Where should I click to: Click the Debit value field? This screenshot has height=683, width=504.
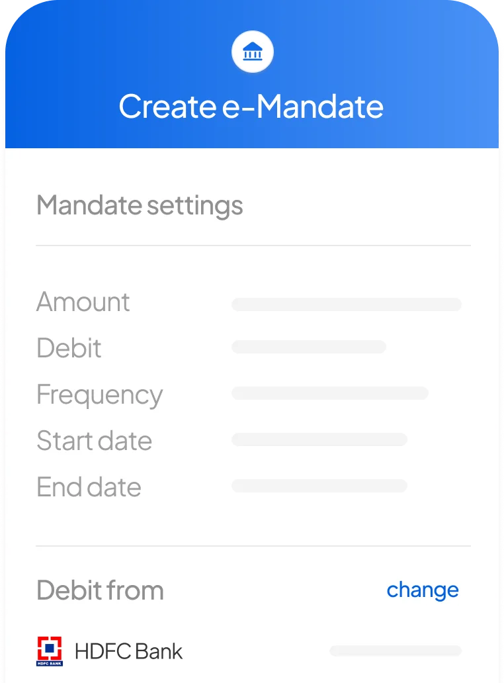click(x=308, y=347)
